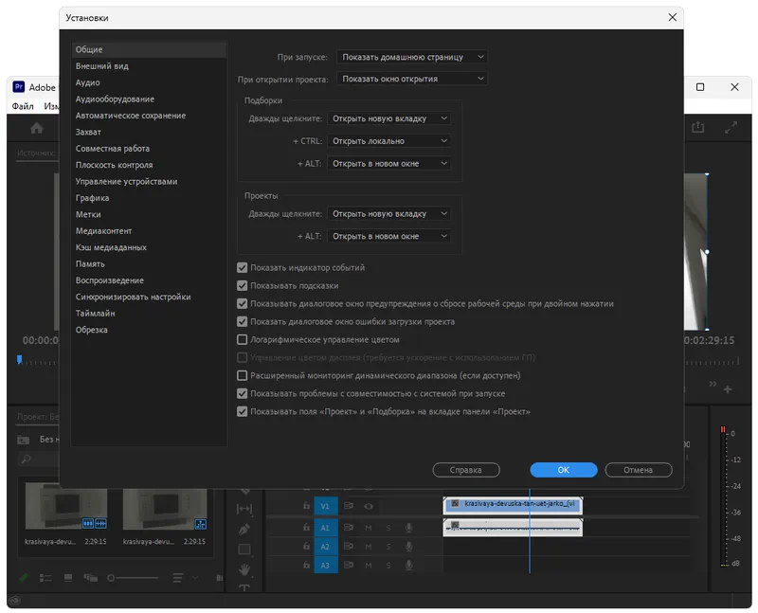758x613 pixels.
Task: Click the Home icon in Premiere header
Action: tap(36, 128)
